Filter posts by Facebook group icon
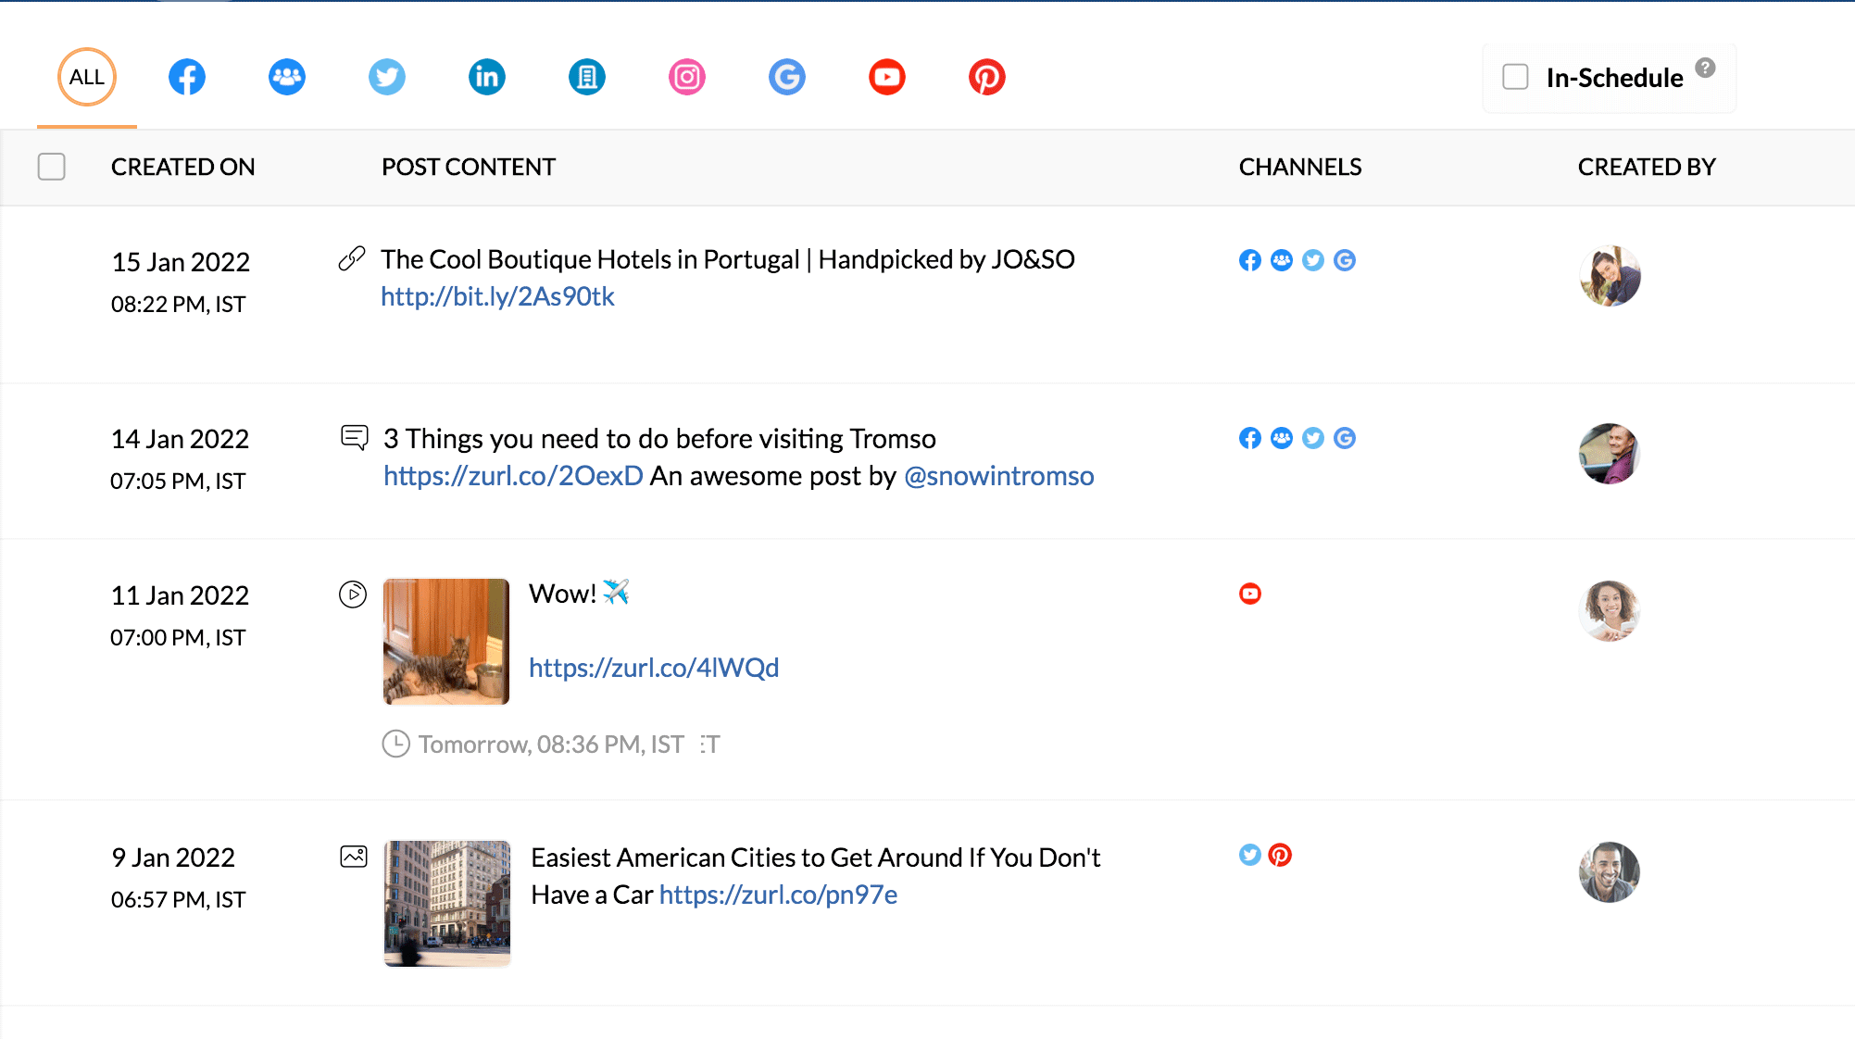 pos(287,77)
